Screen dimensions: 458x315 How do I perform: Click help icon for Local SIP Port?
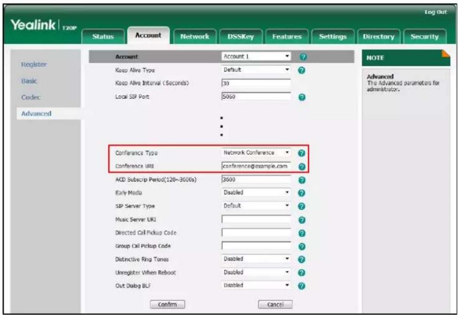(x=302, y=97)
